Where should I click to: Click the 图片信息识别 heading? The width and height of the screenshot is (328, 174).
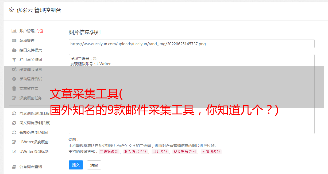[x=84, y=33]
